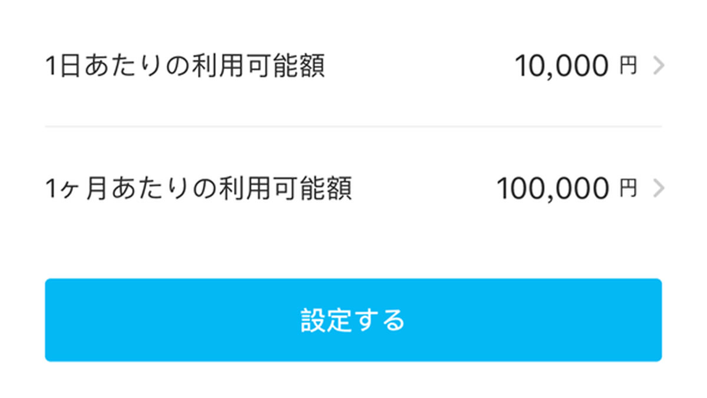This screenshot has width=707, height=398.
Task: Click the divider line between the limit rows
Action: pyautogui.click(x=353, y=126)
